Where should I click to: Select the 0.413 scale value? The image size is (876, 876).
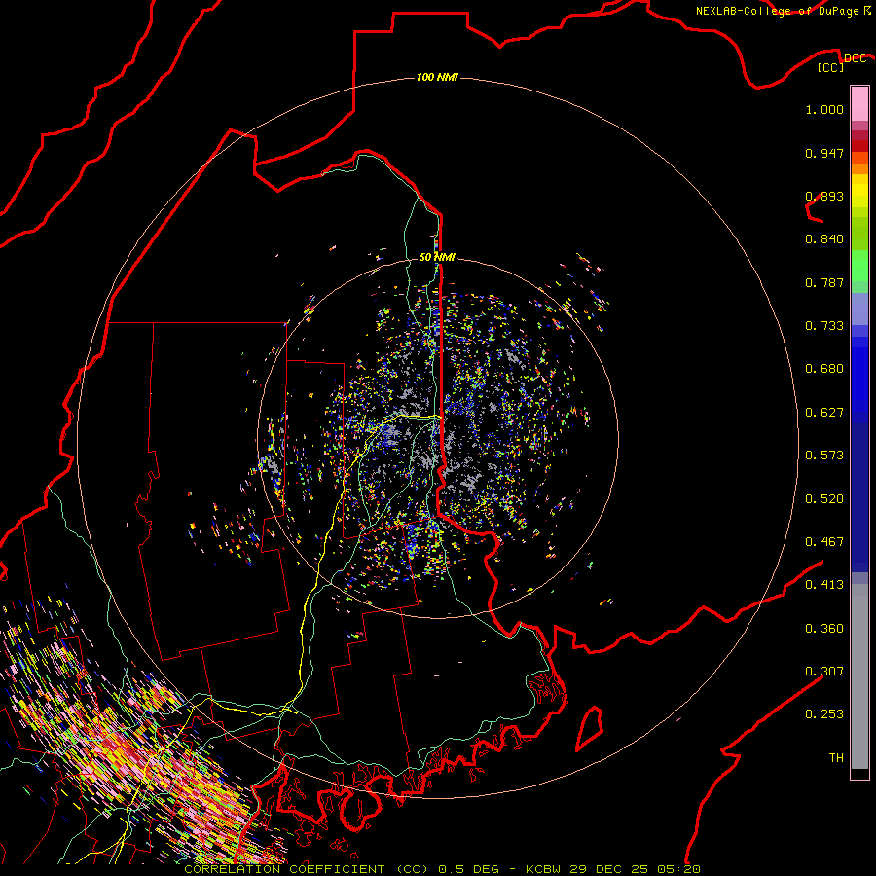coord(824,585)
